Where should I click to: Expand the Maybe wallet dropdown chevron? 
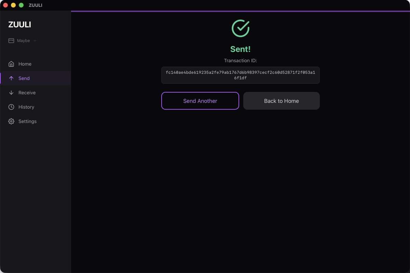coord(35,41)
